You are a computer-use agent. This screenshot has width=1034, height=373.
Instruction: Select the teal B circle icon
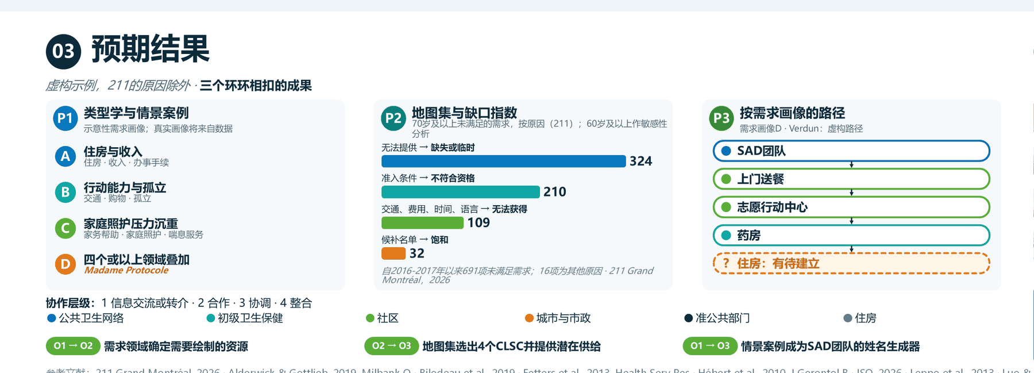[x=65, y=192]
